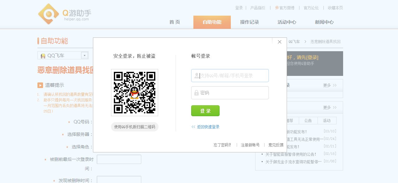Viewport: 398px width, 183px height.
Task: Click the QQ penguin QR code image
Action: coord(134,92)
